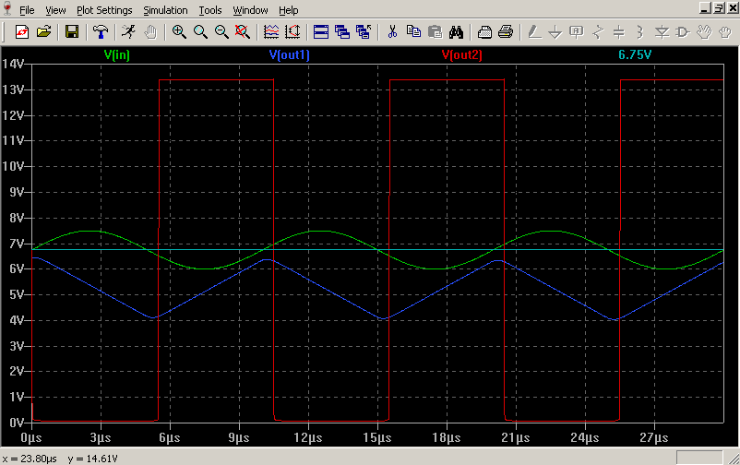This screenshot has width=740, height=465.
Task: Click the disabled Move hand icon
Action: (x=704, y=32)
